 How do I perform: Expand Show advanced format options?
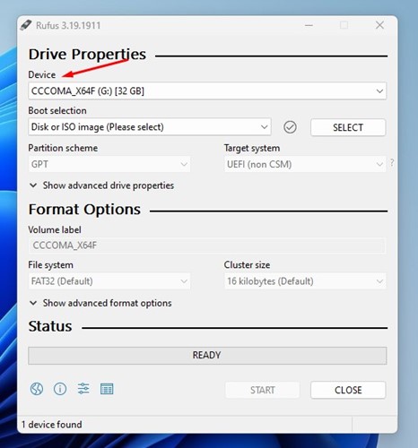point(100,303)
